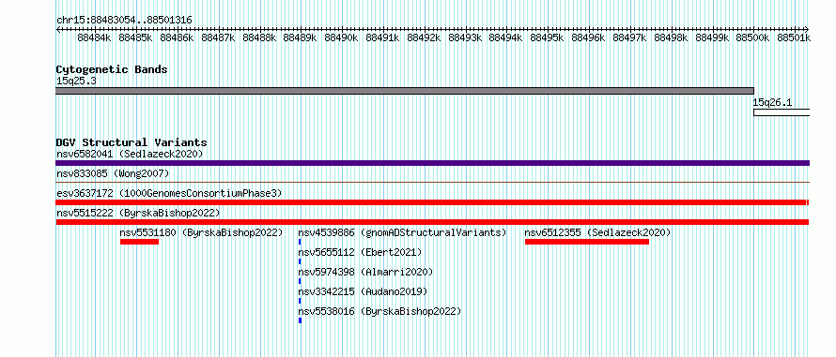Image resolution: width=836 pixels, height=357 pixels.
Task: Click the 15q25.3 band label
Action: coord(76,82)
